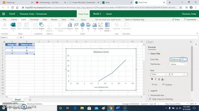Image resolution: width=199 pixels, height=111 pixels.
Task: Click the Chart Title text field
Action: [x=178, y=60]
